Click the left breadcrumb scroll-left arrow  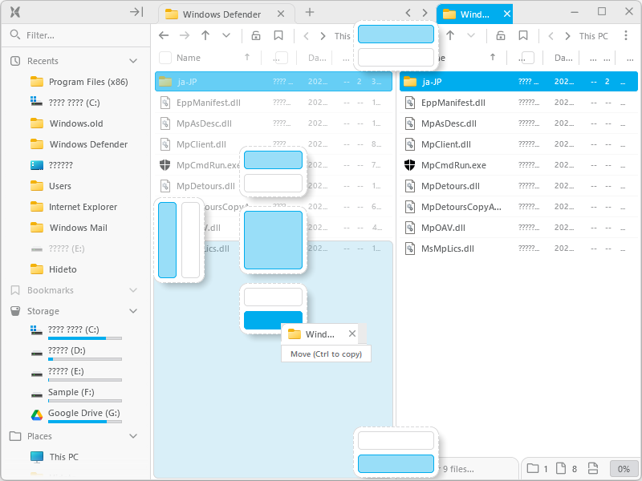[x=306, y=36]
